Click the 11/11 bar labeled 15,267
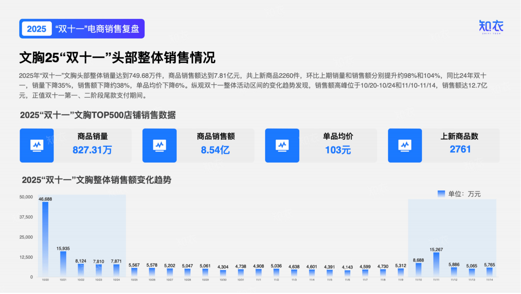The width and height of the screenshot is (521, 294). pyautogui.click(x=436, y=264)
